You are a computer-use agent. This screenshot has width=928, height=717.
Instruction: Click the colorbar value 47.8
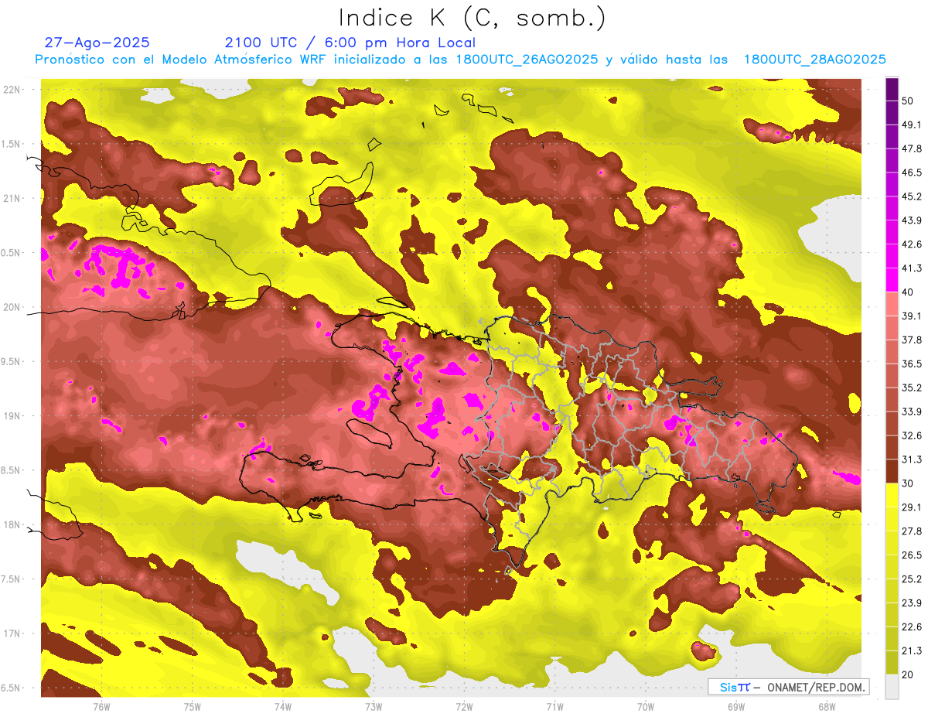pyautogui.click(x=911, y=149)
